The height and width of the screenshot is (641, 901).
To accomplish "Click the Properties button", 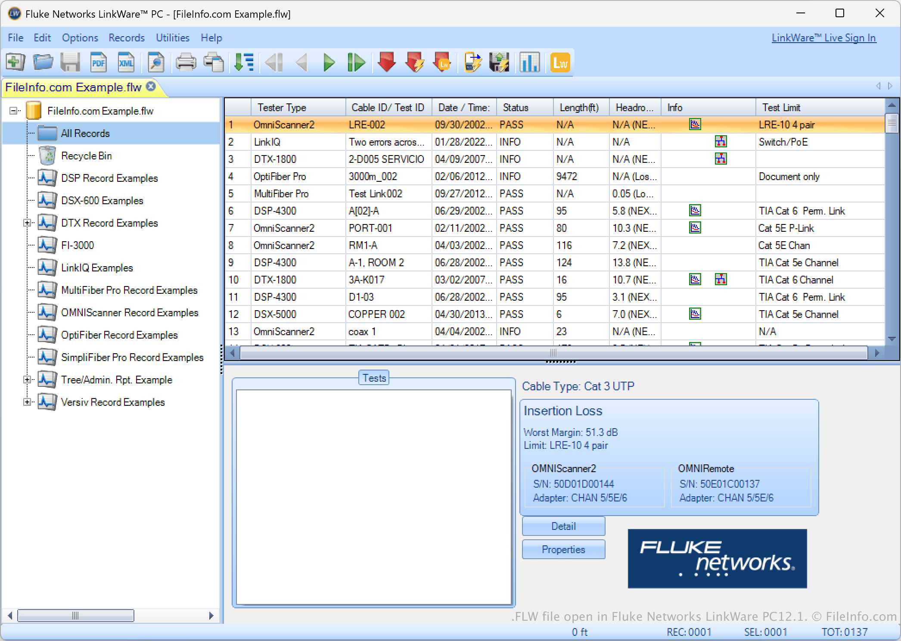I will pos(563,549).
